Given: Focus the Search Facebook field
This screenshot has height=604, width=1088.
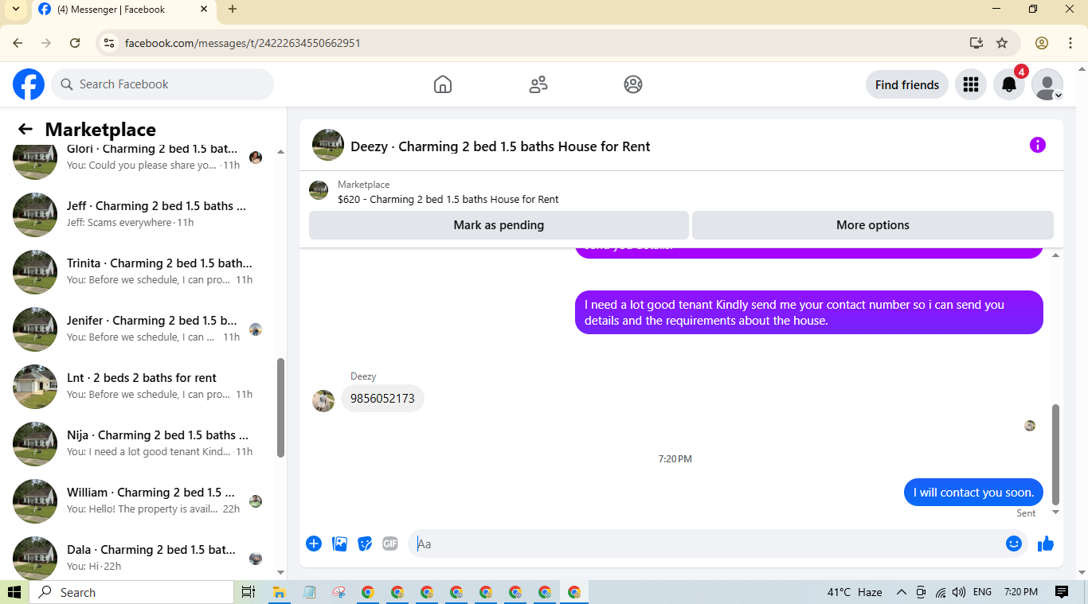Looking at the screenshot, I should point(162,84).
